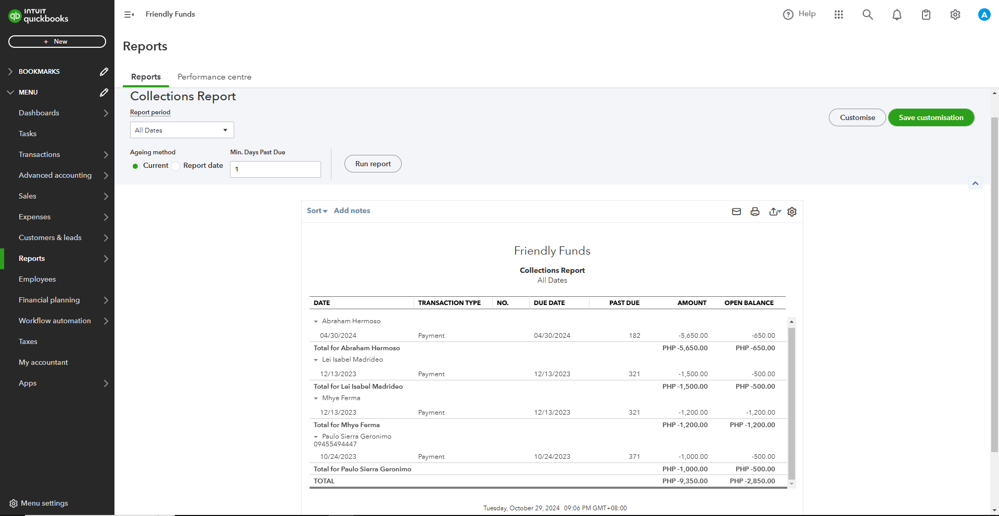999x516 pixels.
Task: Select Report date ageing method
Action: (x=176, y=166)
